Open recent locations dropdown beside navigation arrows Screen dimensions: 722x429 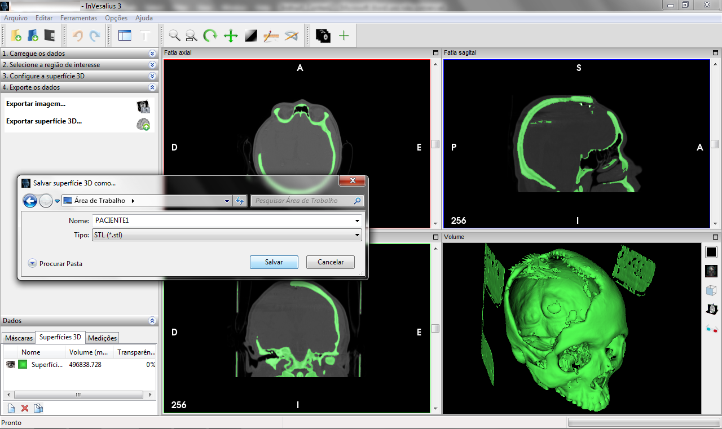click(57, 201)
